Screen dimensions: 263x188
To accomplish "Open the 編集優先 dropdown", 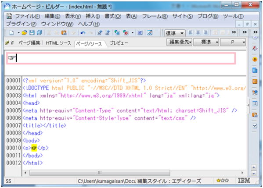I will coord(179,42).
